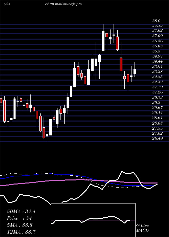Screen dimensions: 169x237
Task: Click the 5MA : 33.8 readout
Action: click(20, 225)
